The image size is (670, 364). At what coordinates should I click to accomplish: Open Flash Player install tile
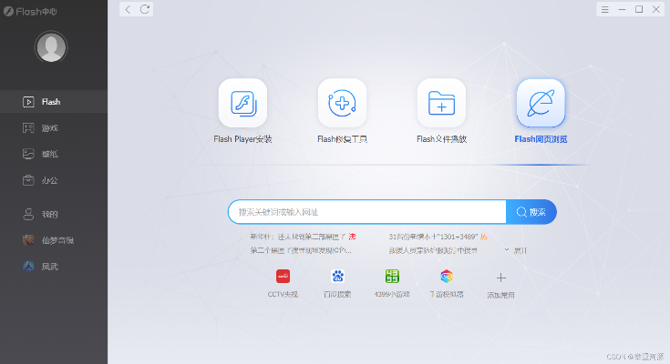(x=242, y=103)
